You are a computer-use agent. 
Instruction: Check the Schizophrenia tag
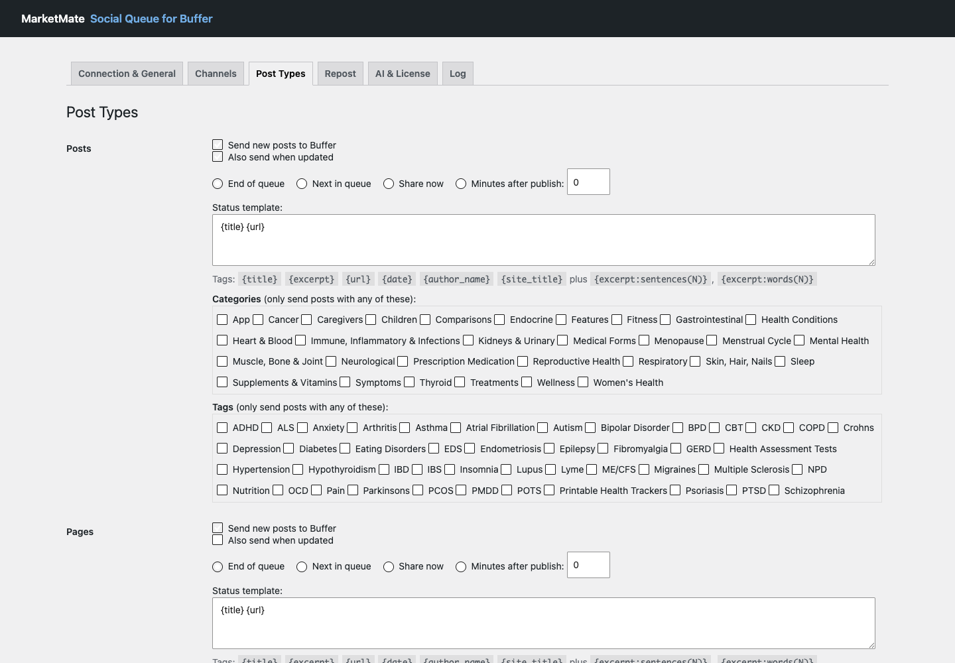pyautogui.click(x=774, y=490)
